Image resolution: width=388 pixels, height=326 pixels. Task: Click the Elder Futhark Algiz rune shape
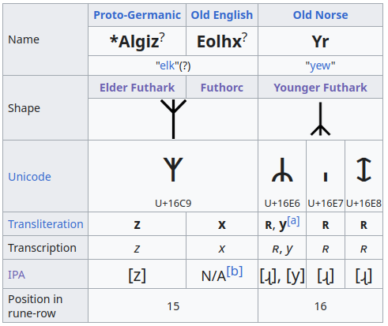coord(173,119)
